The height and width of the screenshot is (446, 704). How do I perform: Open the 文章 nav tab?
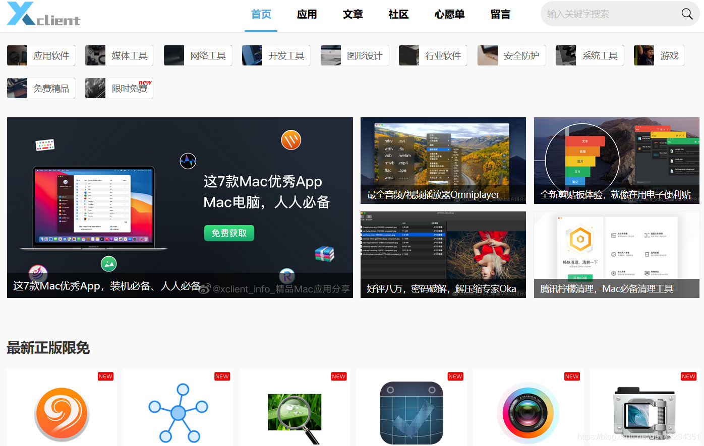pyautogui.click(x=353, y=15)
